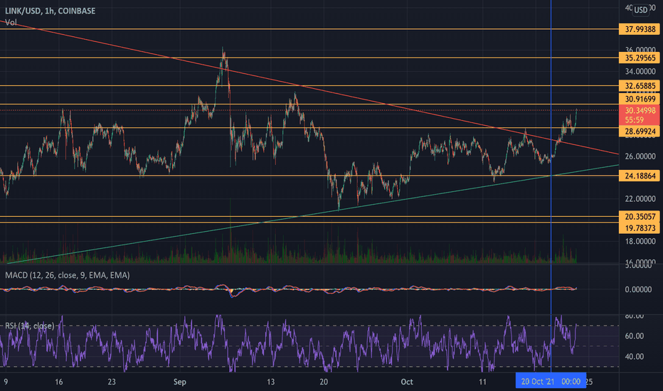
Task: Click the Vol indicator label
Action: 11,23
